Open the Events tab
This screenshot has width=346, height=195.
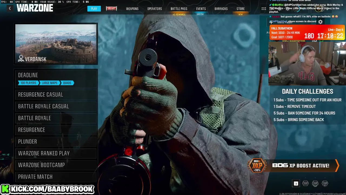[x=201, y=9]
